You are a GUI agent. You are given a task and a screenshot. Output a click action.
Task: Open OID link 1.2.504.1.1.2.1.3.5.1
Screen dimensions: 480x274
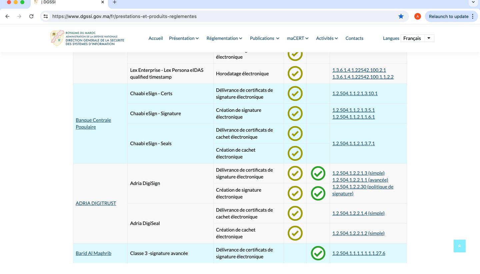point(353,110)
